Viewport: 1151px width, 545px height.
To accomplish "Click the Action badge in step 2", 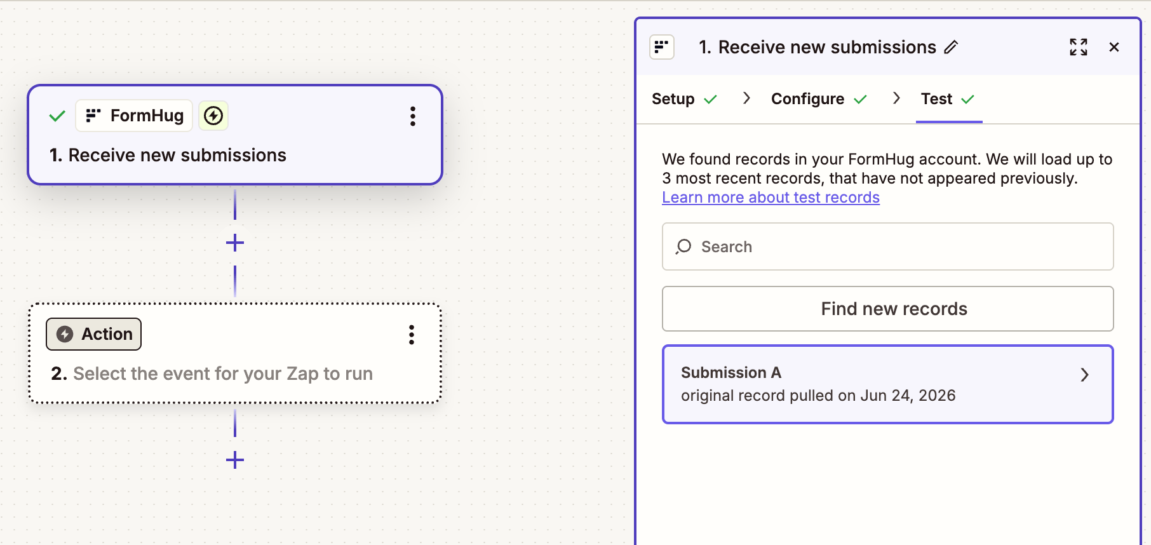I will coord(93,334).
